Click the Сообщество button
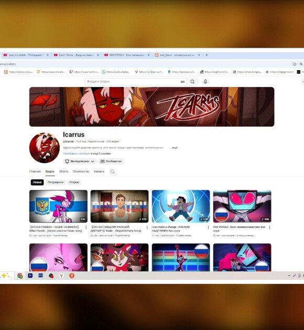The height and width of the screenshot is (330, 304). coord(111,161)
